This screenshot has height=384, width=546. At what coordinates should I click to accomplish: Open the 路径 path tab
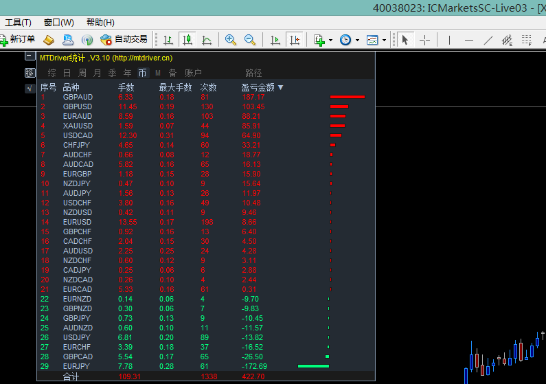[253, 73]
